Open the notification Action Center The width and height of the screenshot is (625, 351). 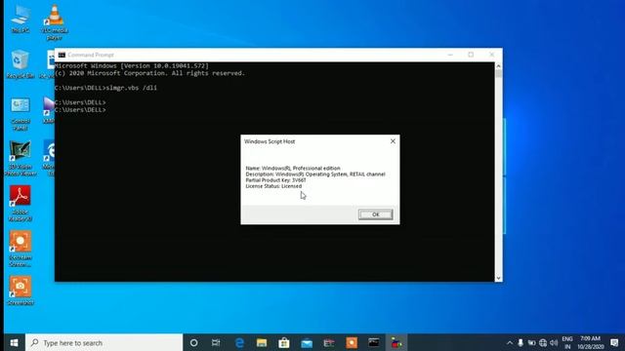tap(614, 342)
